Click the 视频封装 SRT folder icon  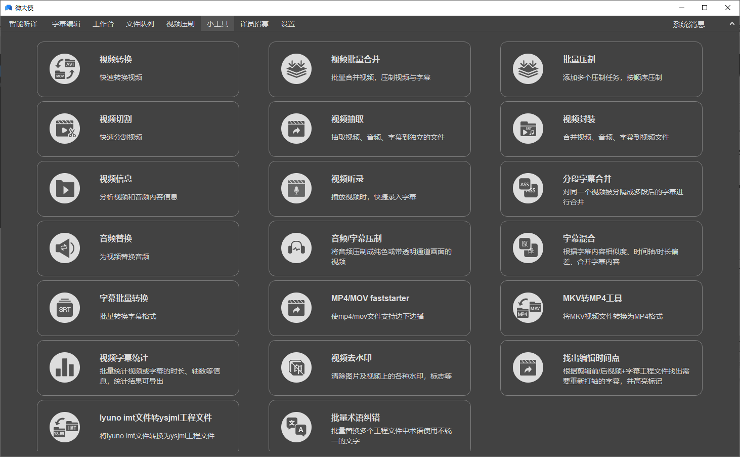[x=528, y=129]
